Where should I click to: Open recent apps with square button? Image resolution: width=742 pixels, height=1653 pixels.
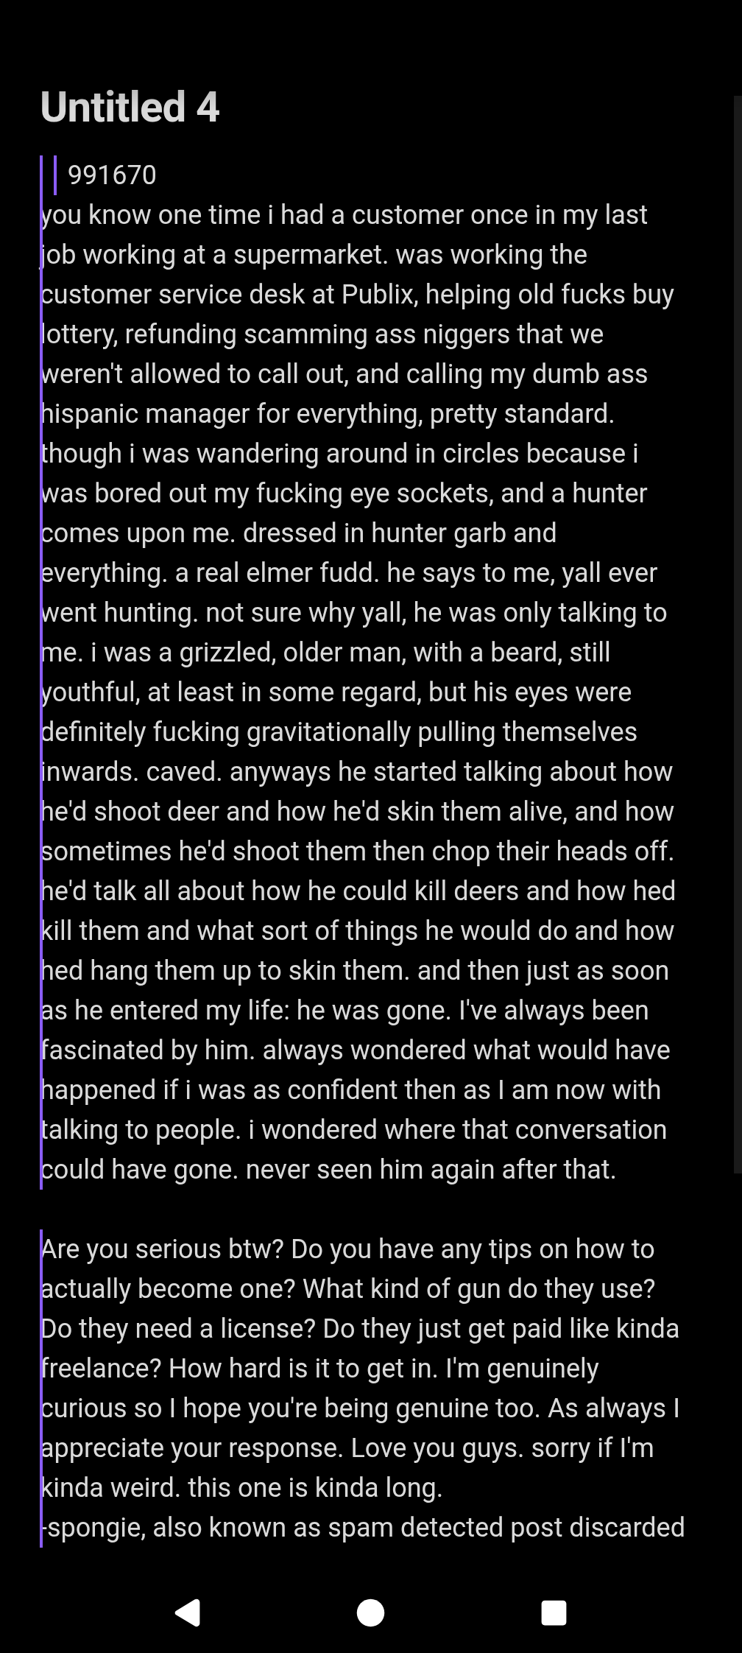[554, 1612]
